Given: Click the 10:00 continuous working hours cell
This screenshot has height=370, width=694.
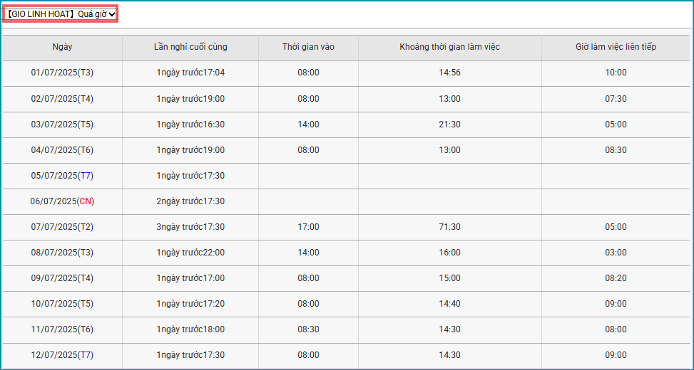Looking at the screenshot, I should pyautogui.click(x=616, y=73).
